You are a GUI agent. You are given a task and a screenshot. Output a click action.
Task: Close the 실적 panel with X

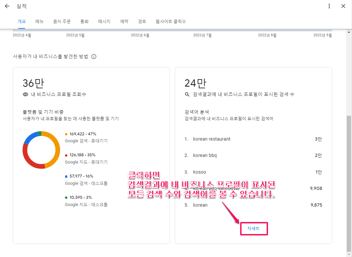pyautogui.click(x=343, y=6)
